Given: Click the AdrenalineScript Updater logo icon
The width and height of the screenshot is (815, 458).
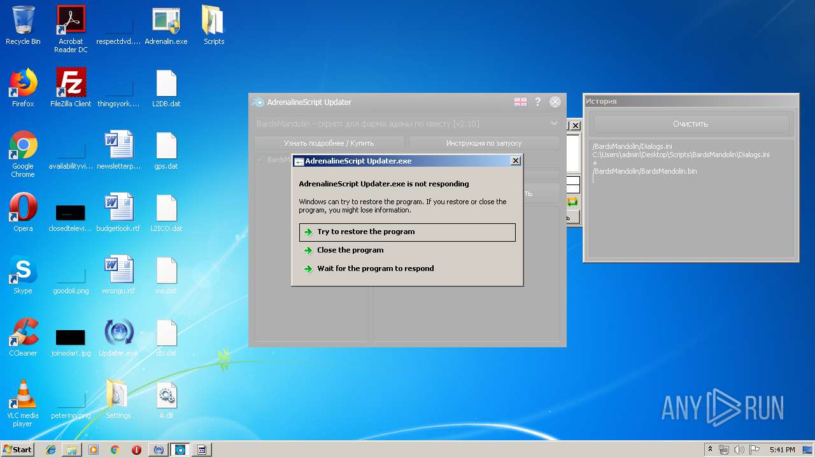Looking at the screenshot, I should pos(258,102).
